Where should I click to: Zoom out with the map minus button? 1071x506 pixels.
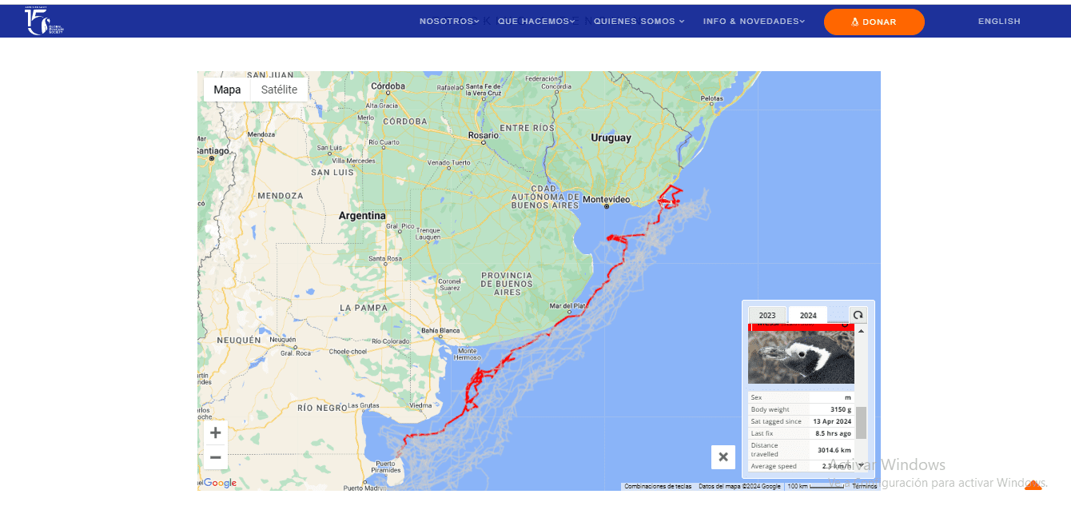pyautogui.click(x=215, y=457)
